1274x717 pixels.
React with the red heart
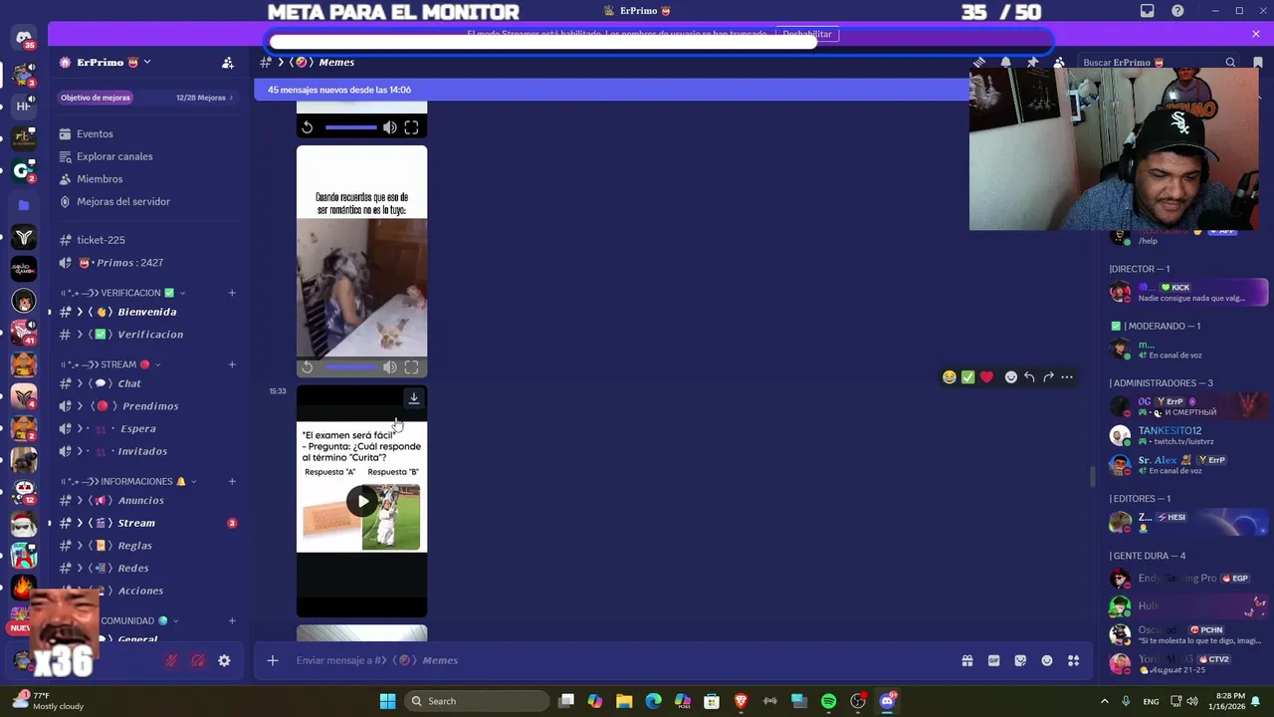(x=986, y=377)
